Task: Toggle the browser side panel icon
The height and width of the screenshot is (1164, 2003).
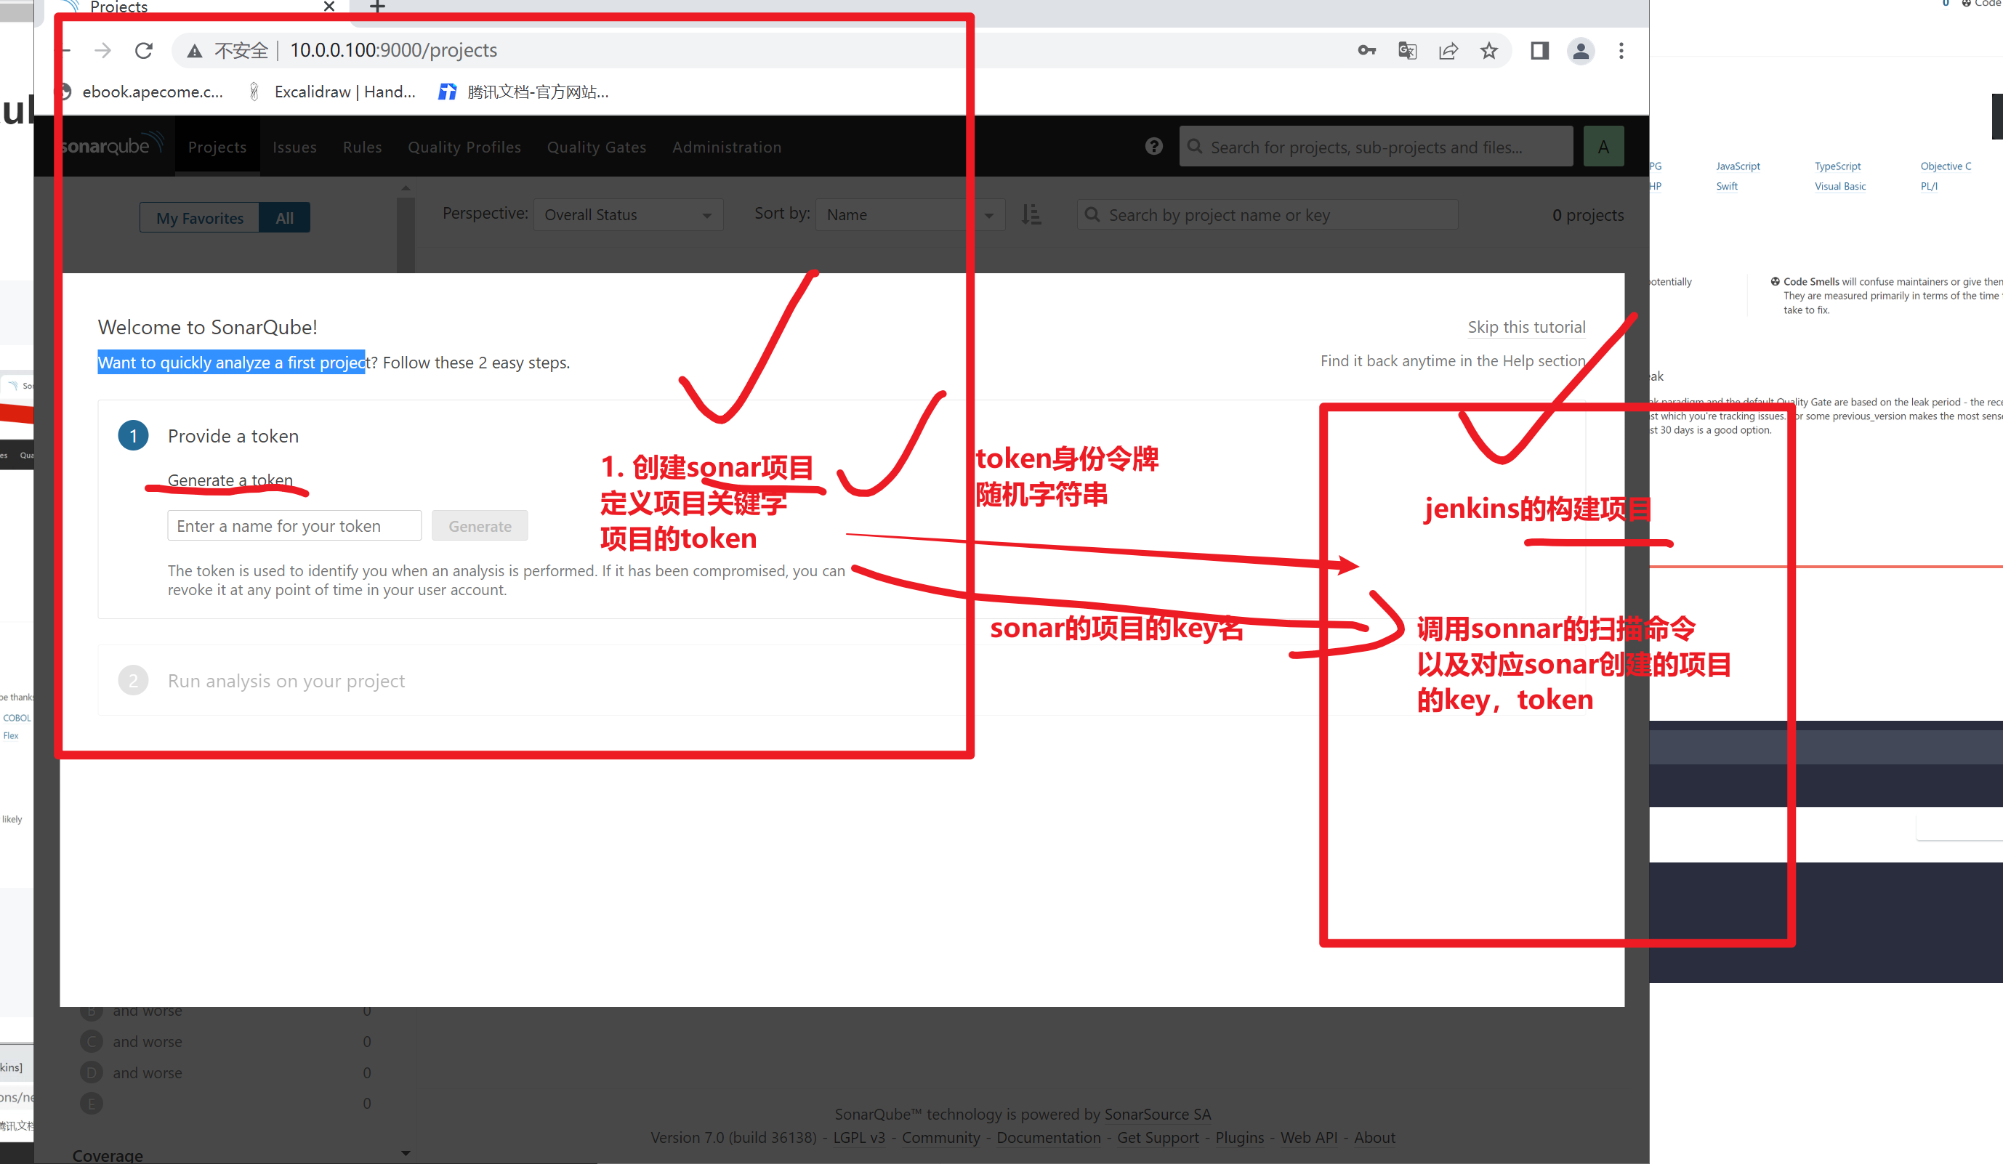Action: (1539, 51)
